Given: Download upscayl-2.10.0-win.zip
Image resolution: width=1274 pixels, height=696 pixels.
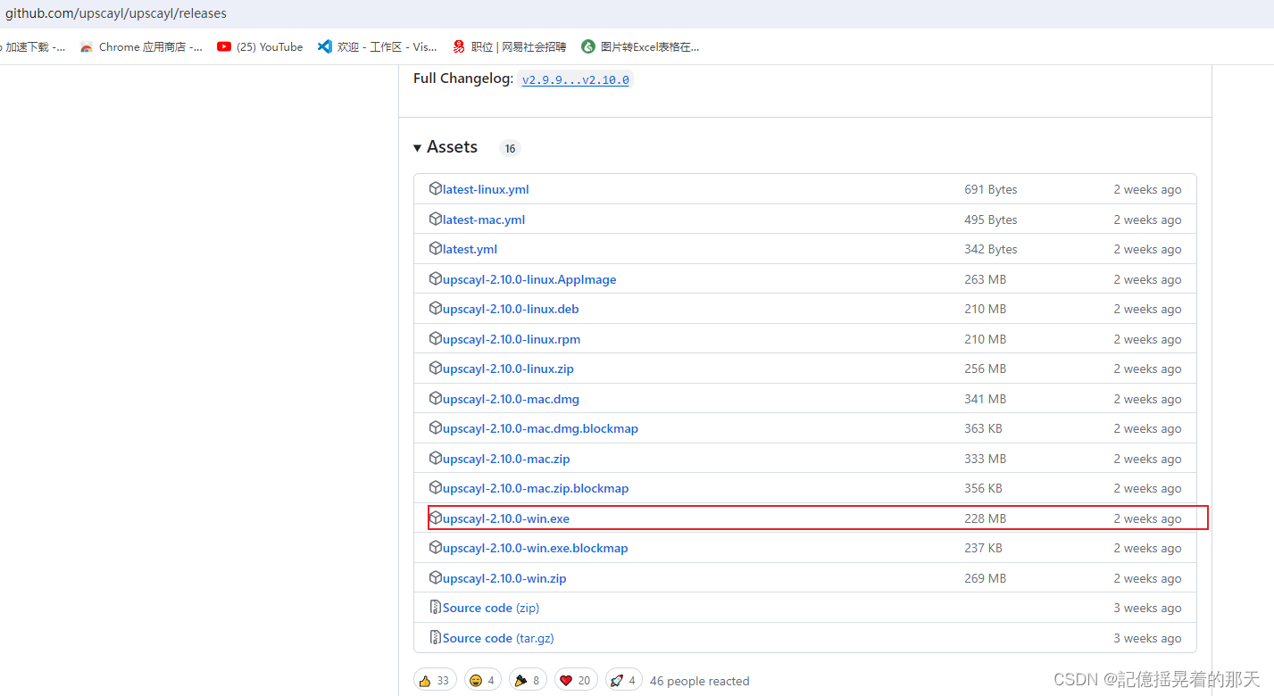Looking at the screenshot, I should [x=504, y=578].
